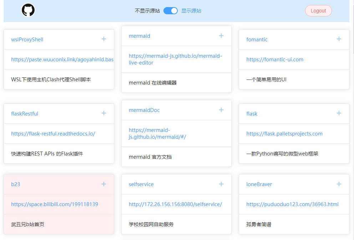Visit the paste.wuuconix.link URL
Viewport: 354px width, 240px height.
(x=62, y=59)
